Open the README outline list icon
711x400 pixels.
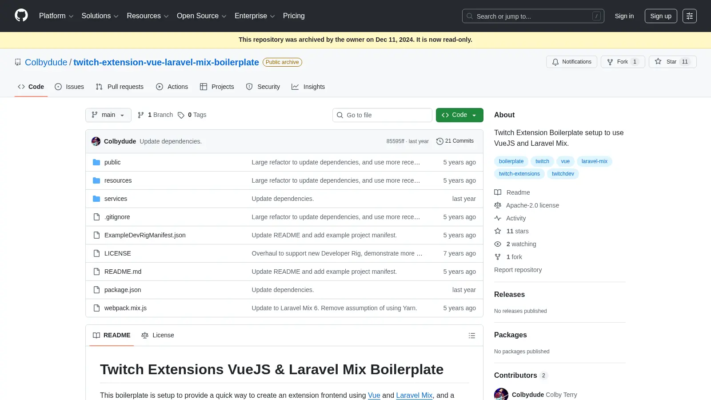click(472, 336)
